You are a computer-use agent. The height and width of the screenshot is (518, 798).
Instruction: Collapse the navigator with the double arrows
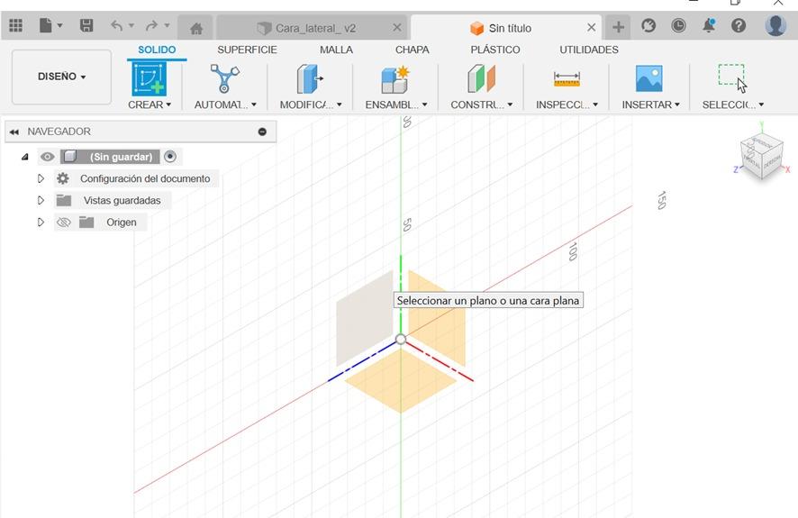tap(14, 132)
